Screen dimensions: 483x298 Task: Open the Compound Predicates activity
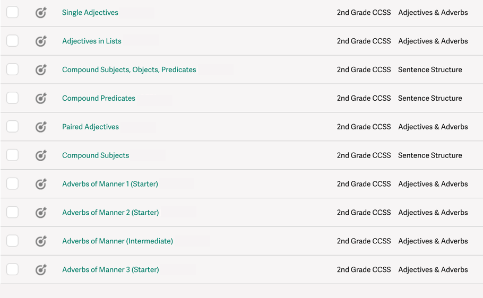[99, 98]
